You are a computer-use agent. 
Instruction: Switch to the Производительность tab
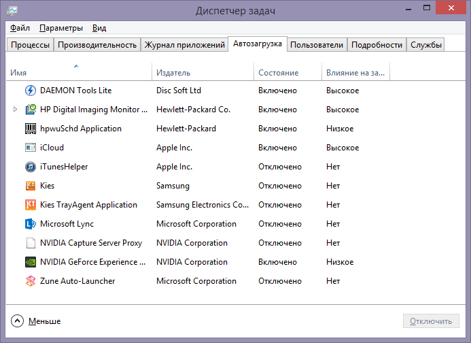coord(97,45)
